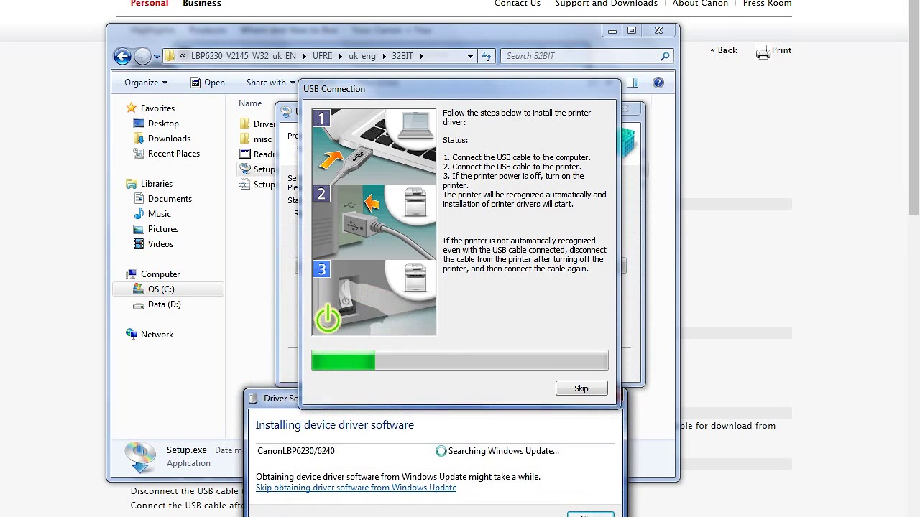Click the Skip button in USB Connection dialog
Image resolution: width=920 pixels, height=517 pixels.
click(x=581, y=388)
